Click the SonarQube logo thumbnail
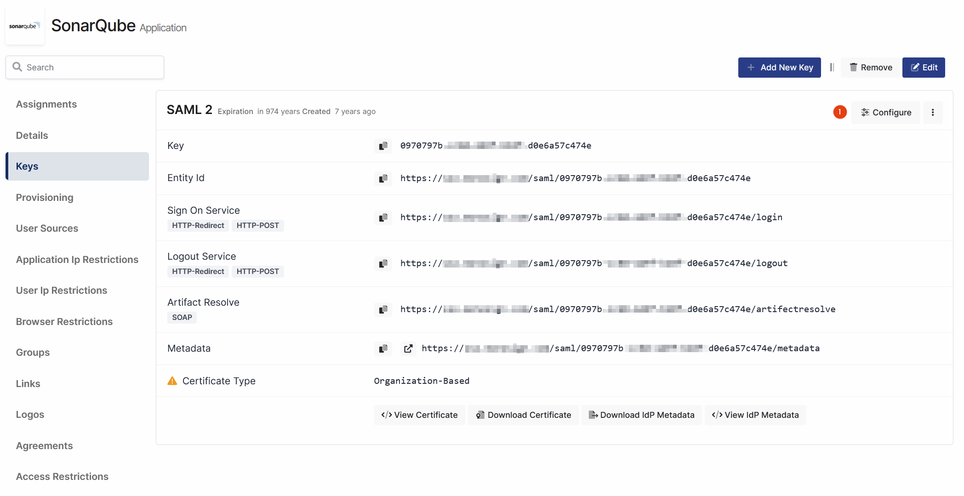This screenshot has width=964, height=496. pyautogui.click(x=25, y=26)
